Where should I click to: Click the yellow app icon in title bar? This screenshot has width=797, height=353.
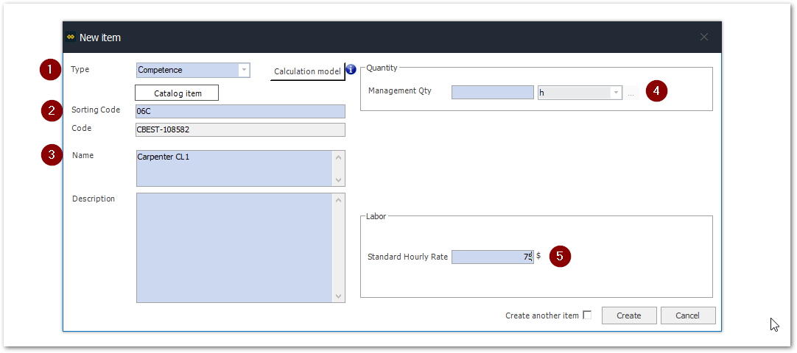pos(71,37)
